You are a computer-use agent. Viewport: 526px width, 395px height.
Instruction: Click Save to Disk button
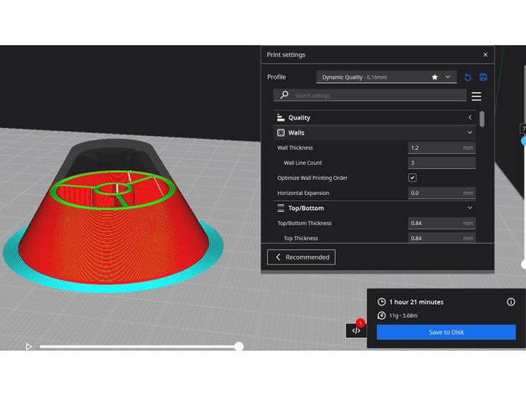click(x=446, y=332)
